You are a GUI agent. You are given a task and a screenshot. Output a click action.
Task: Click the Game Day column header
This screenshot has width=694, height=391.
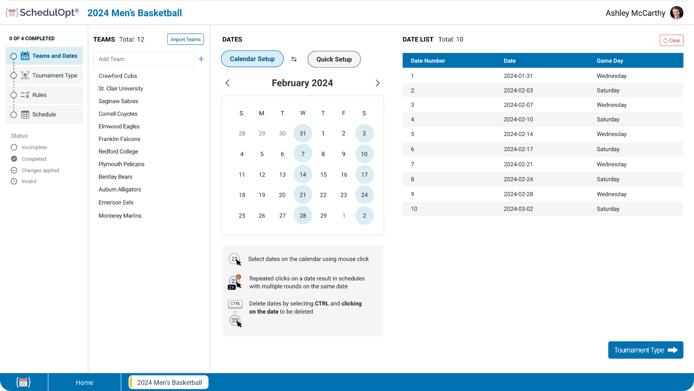610,61
